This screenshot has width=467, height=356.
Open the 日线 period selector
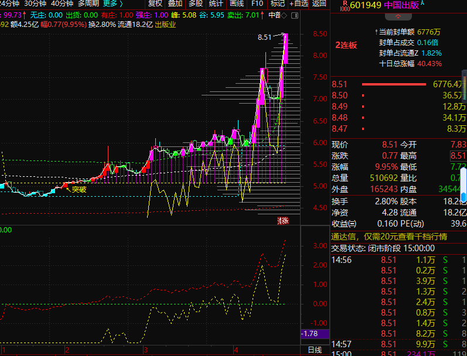[x=315, y=350]
